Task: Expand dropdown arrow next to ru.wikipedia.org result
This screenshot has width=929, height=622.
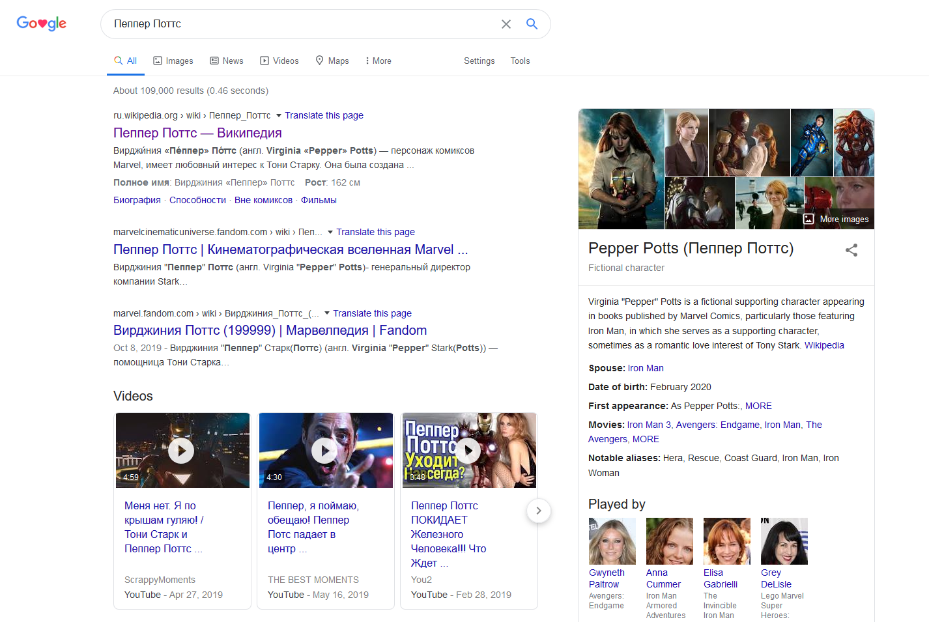Action: [x=279, y=115]
